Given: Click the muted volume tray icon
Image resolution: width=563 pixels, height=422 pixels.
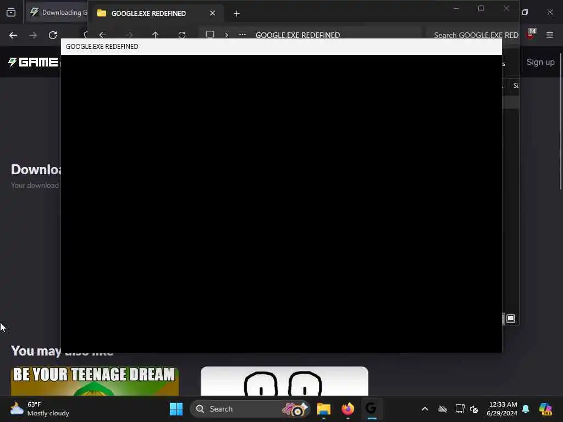Looking at the screenshot, I should (474, 409).
